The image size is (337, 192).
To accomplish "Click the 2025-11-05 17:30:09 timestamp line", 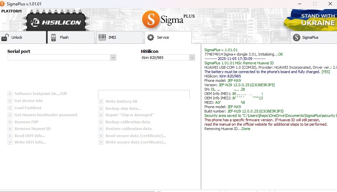I will [x=235, y=59].
